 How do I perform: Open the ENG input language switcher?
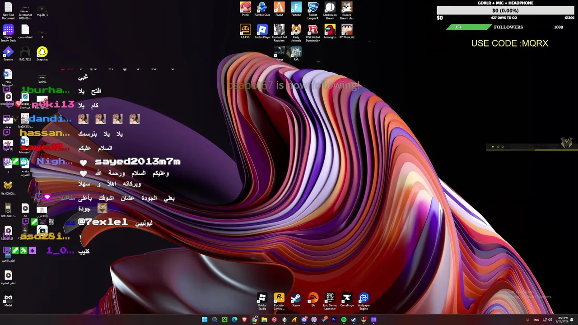[536, 320]
